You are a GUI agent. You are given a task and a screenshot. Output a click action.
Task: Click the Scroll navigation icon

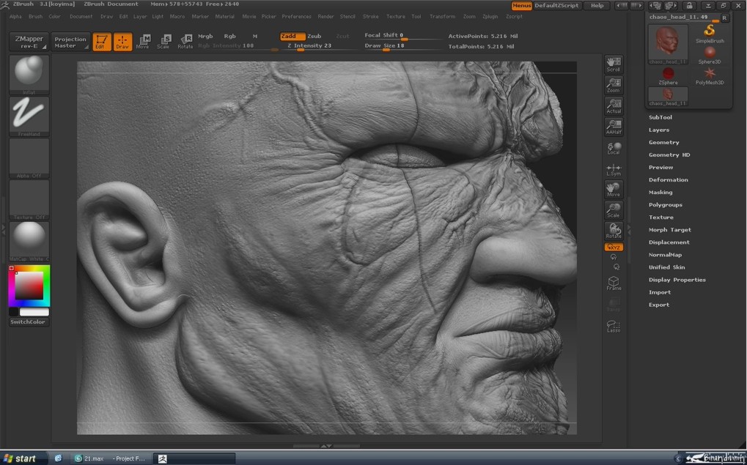pyautogui.click(x=614, y=64)
